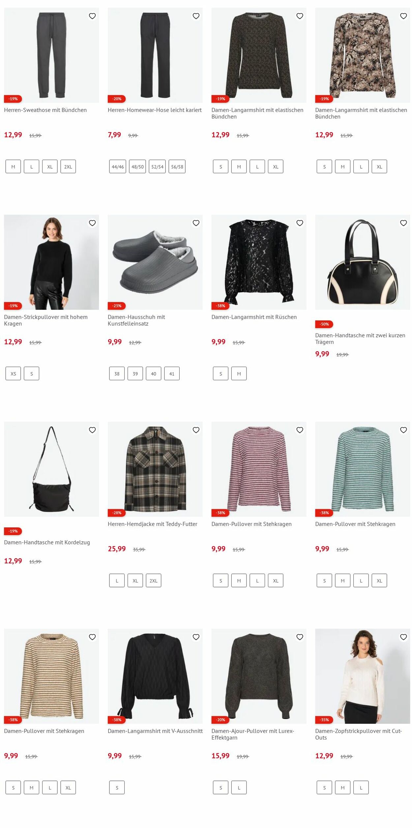Save Damen-Handtasche mit Kordelzug via heart

pos(92,430)
